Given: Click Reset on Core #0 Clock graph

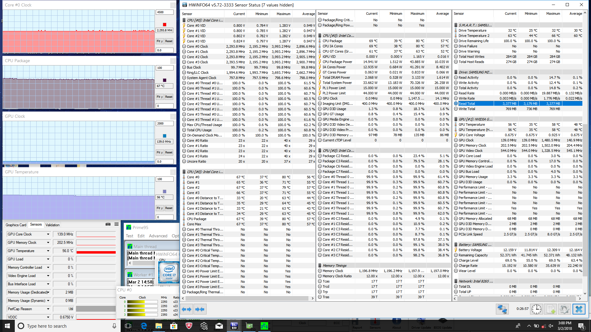Looking at the screenshot, I should click(x=169, y=41).
